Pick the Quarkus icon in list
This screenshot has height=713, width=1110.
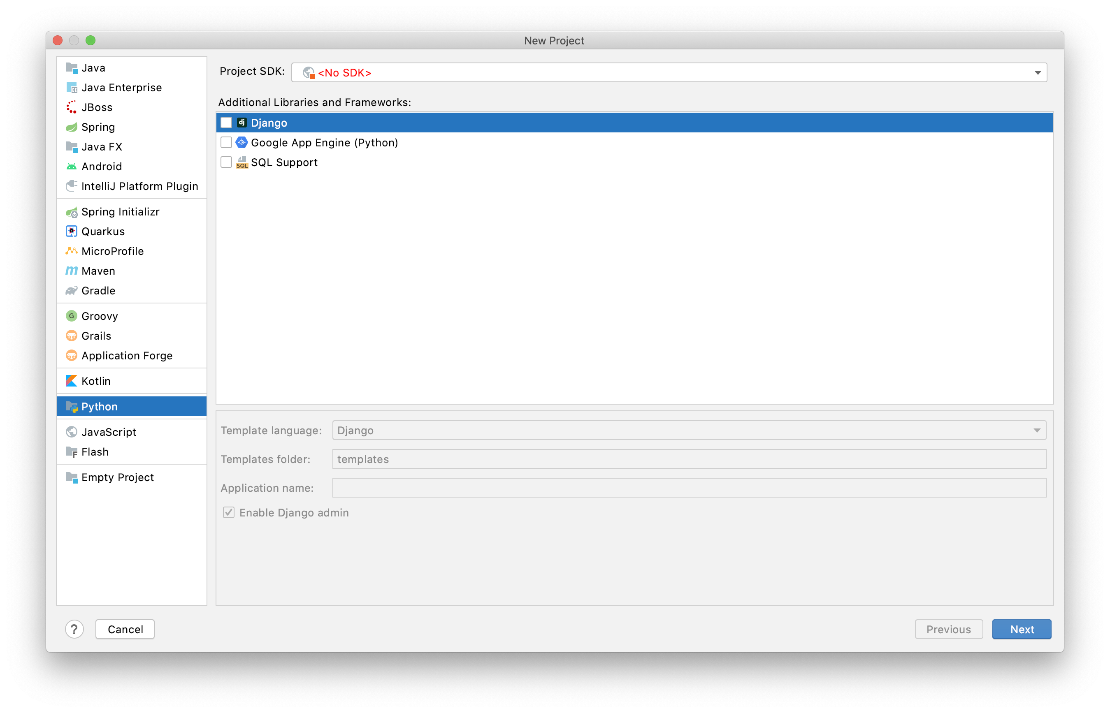[71, 231]
